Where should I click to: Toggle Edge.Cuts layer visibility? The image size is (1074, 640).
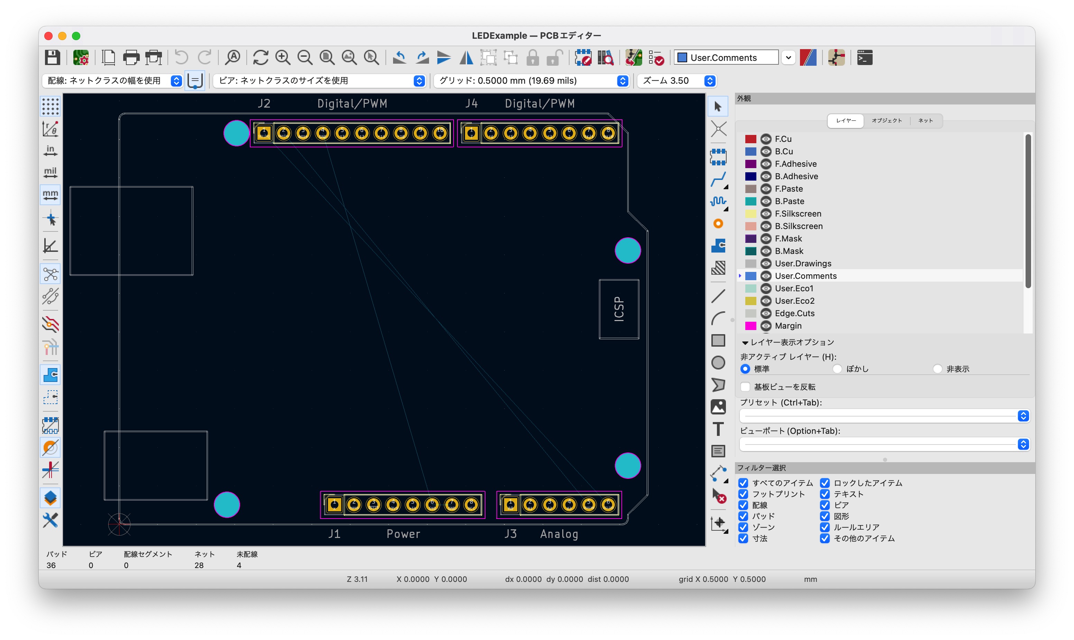coord(766,313)
